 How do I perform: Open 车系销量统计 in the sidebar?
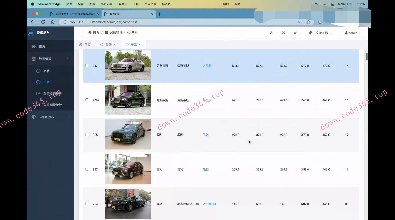pos(52,105)
